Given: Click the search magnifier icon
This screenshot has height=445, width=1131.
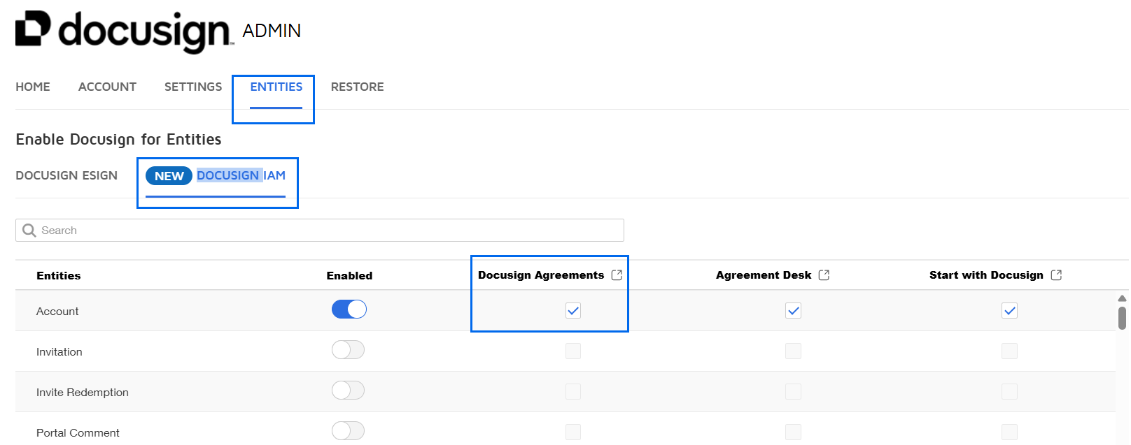Looking at the screenshot, I should point(29,231).
